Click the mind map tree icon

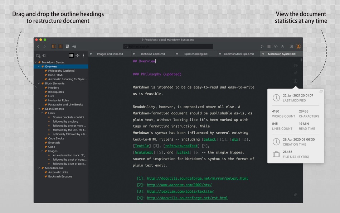click(x=74, y=46)
